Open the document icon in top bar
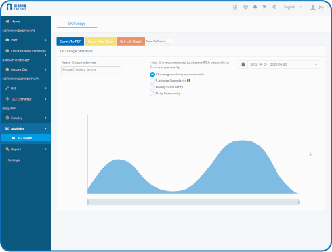This screenshot has height=252, width=332. tap(235, 7)
